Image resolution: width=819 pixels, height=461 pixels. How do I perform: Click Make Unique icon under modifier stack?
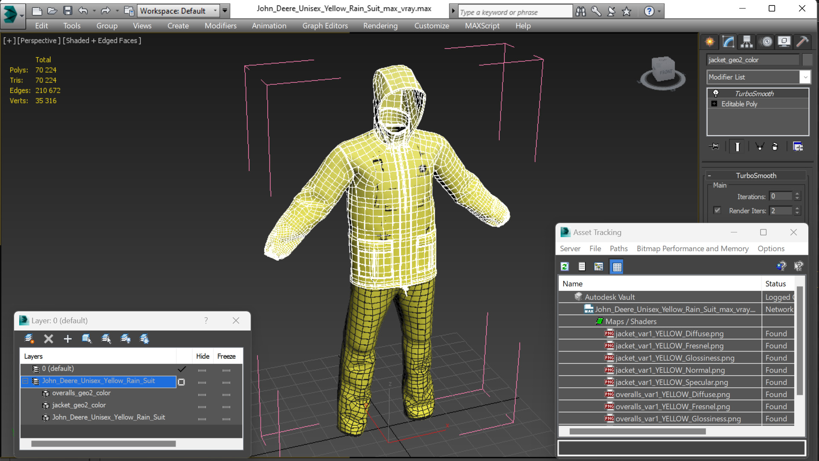pyautogui.click(x=759, y=146)
